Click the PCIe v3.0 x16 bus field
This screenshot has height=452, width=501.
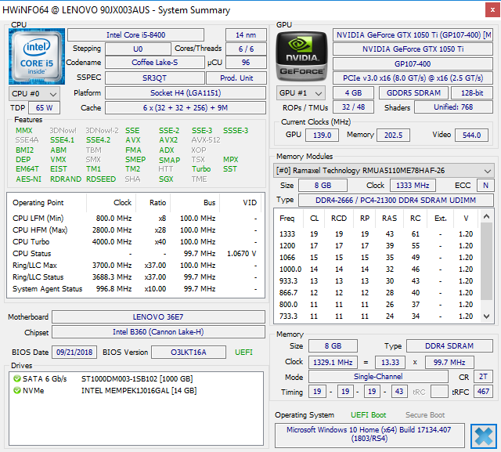tap(413, 78)
